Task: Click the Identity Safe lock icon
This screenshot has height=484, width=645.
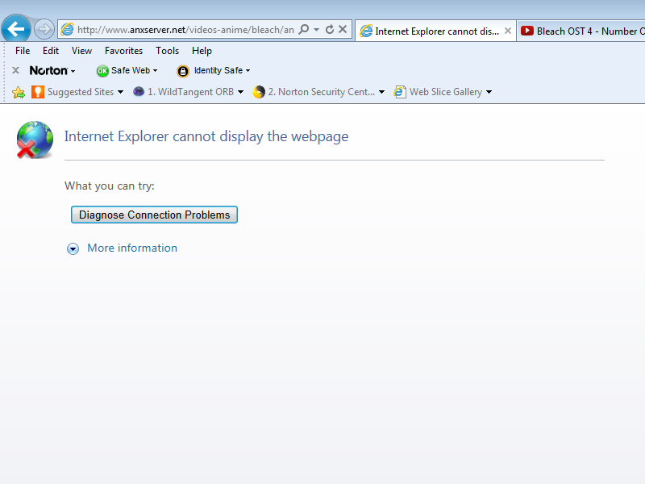Action: (x=183, y=71)
